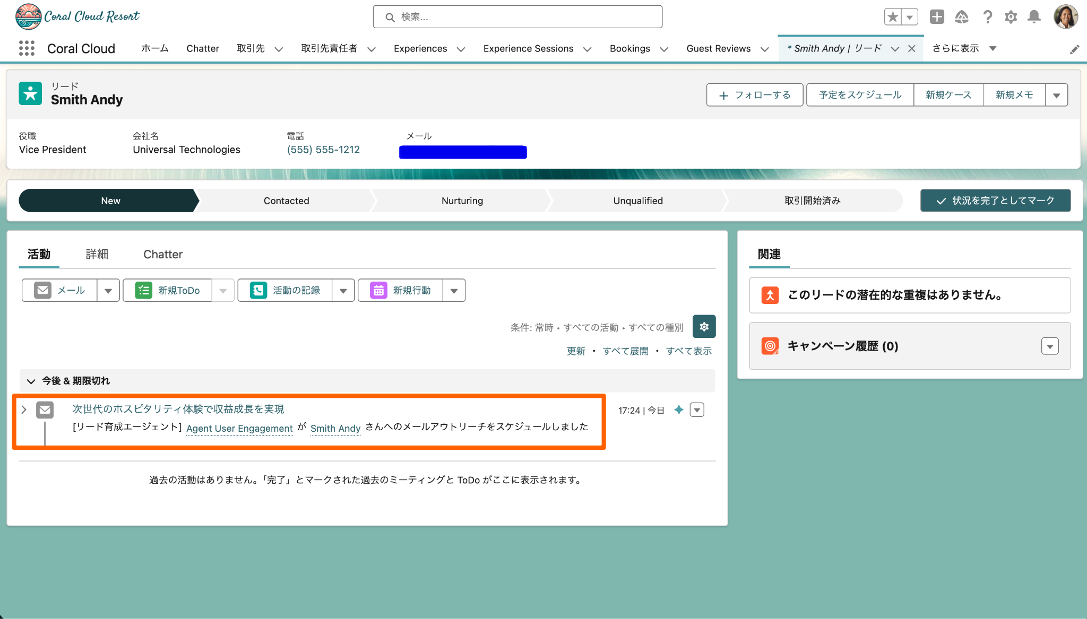Click the activity filter settings gear
Image resolution: width=1087 pixels, height=619 pixels.
coord(704,327)
